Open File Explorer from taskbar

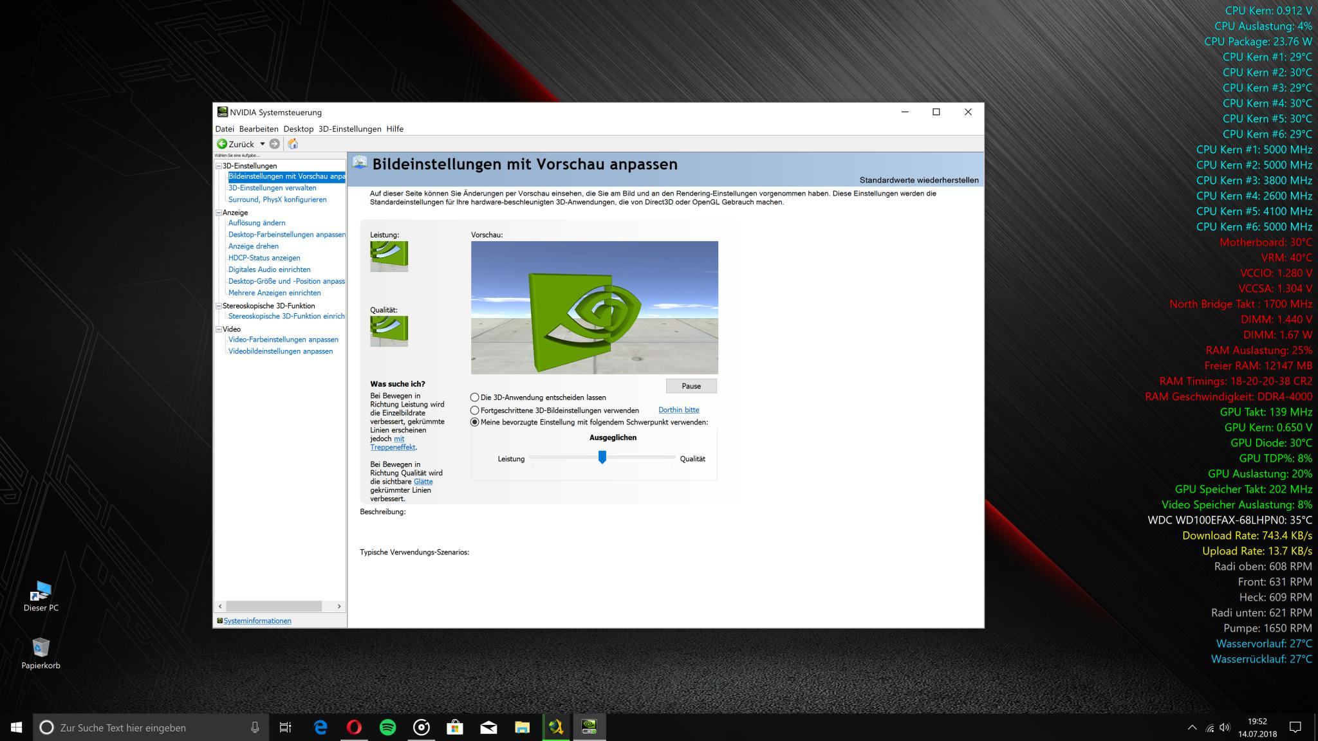click(522, 727)
